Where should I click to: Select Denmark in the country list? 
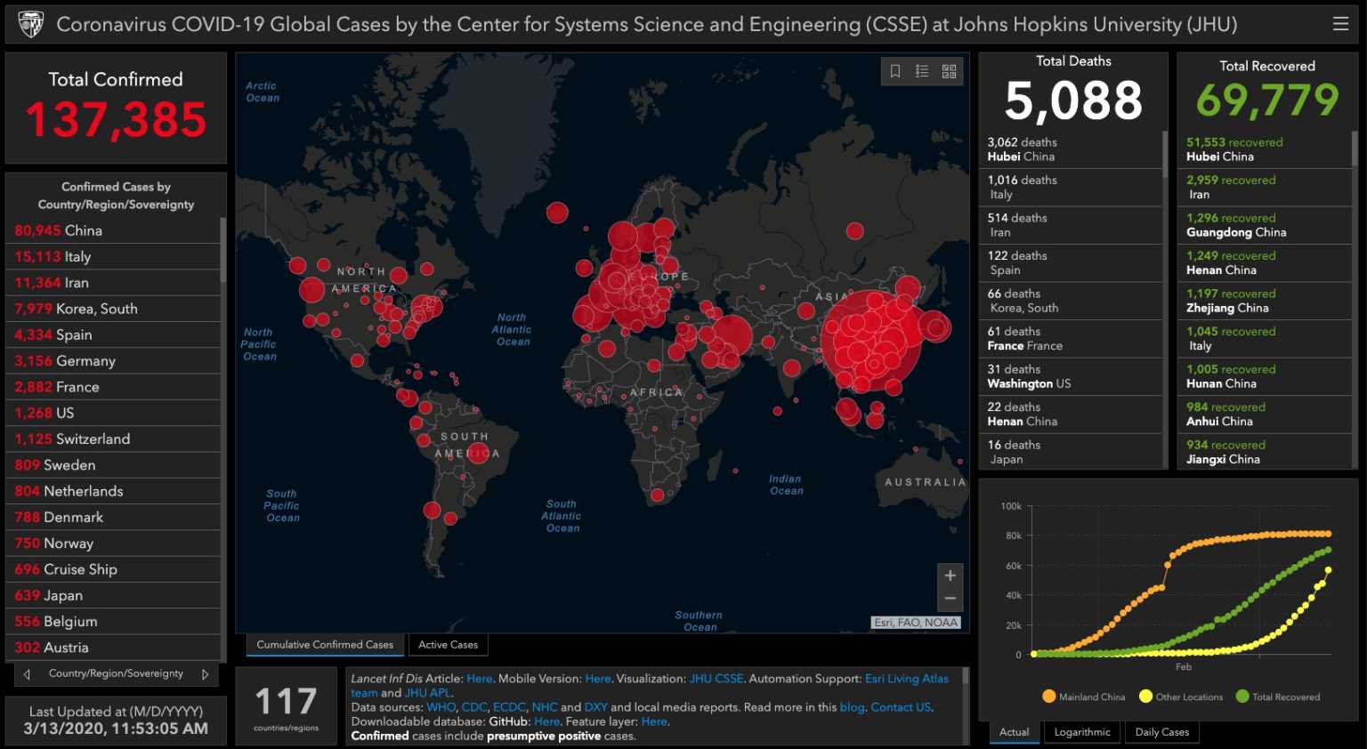point(113,517)
